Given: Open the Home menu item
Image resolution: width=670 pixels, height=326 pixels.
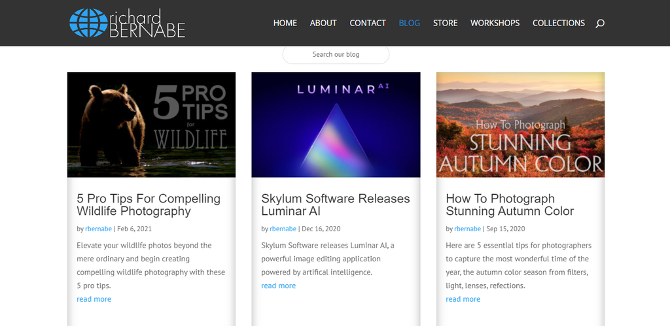Looking at the screenshot, I should [x=285, y=23].
